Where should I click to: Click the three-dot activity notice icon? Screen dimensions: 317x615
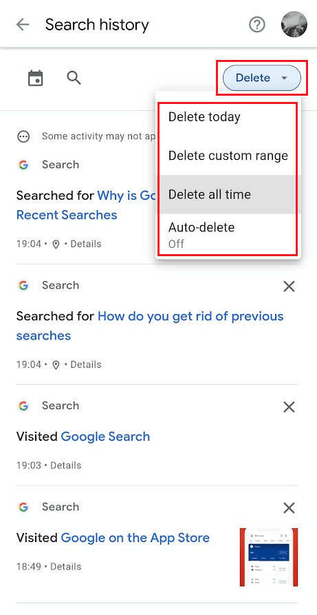pyautogui.click(x=23, y=136)
